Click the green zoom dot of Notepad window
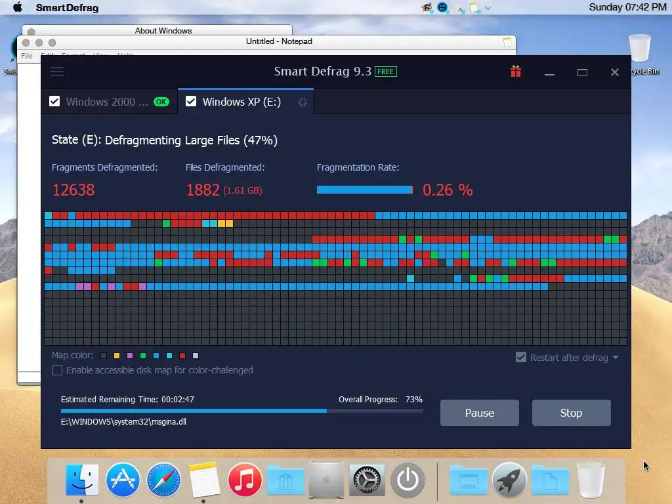 tap(52, 43)
